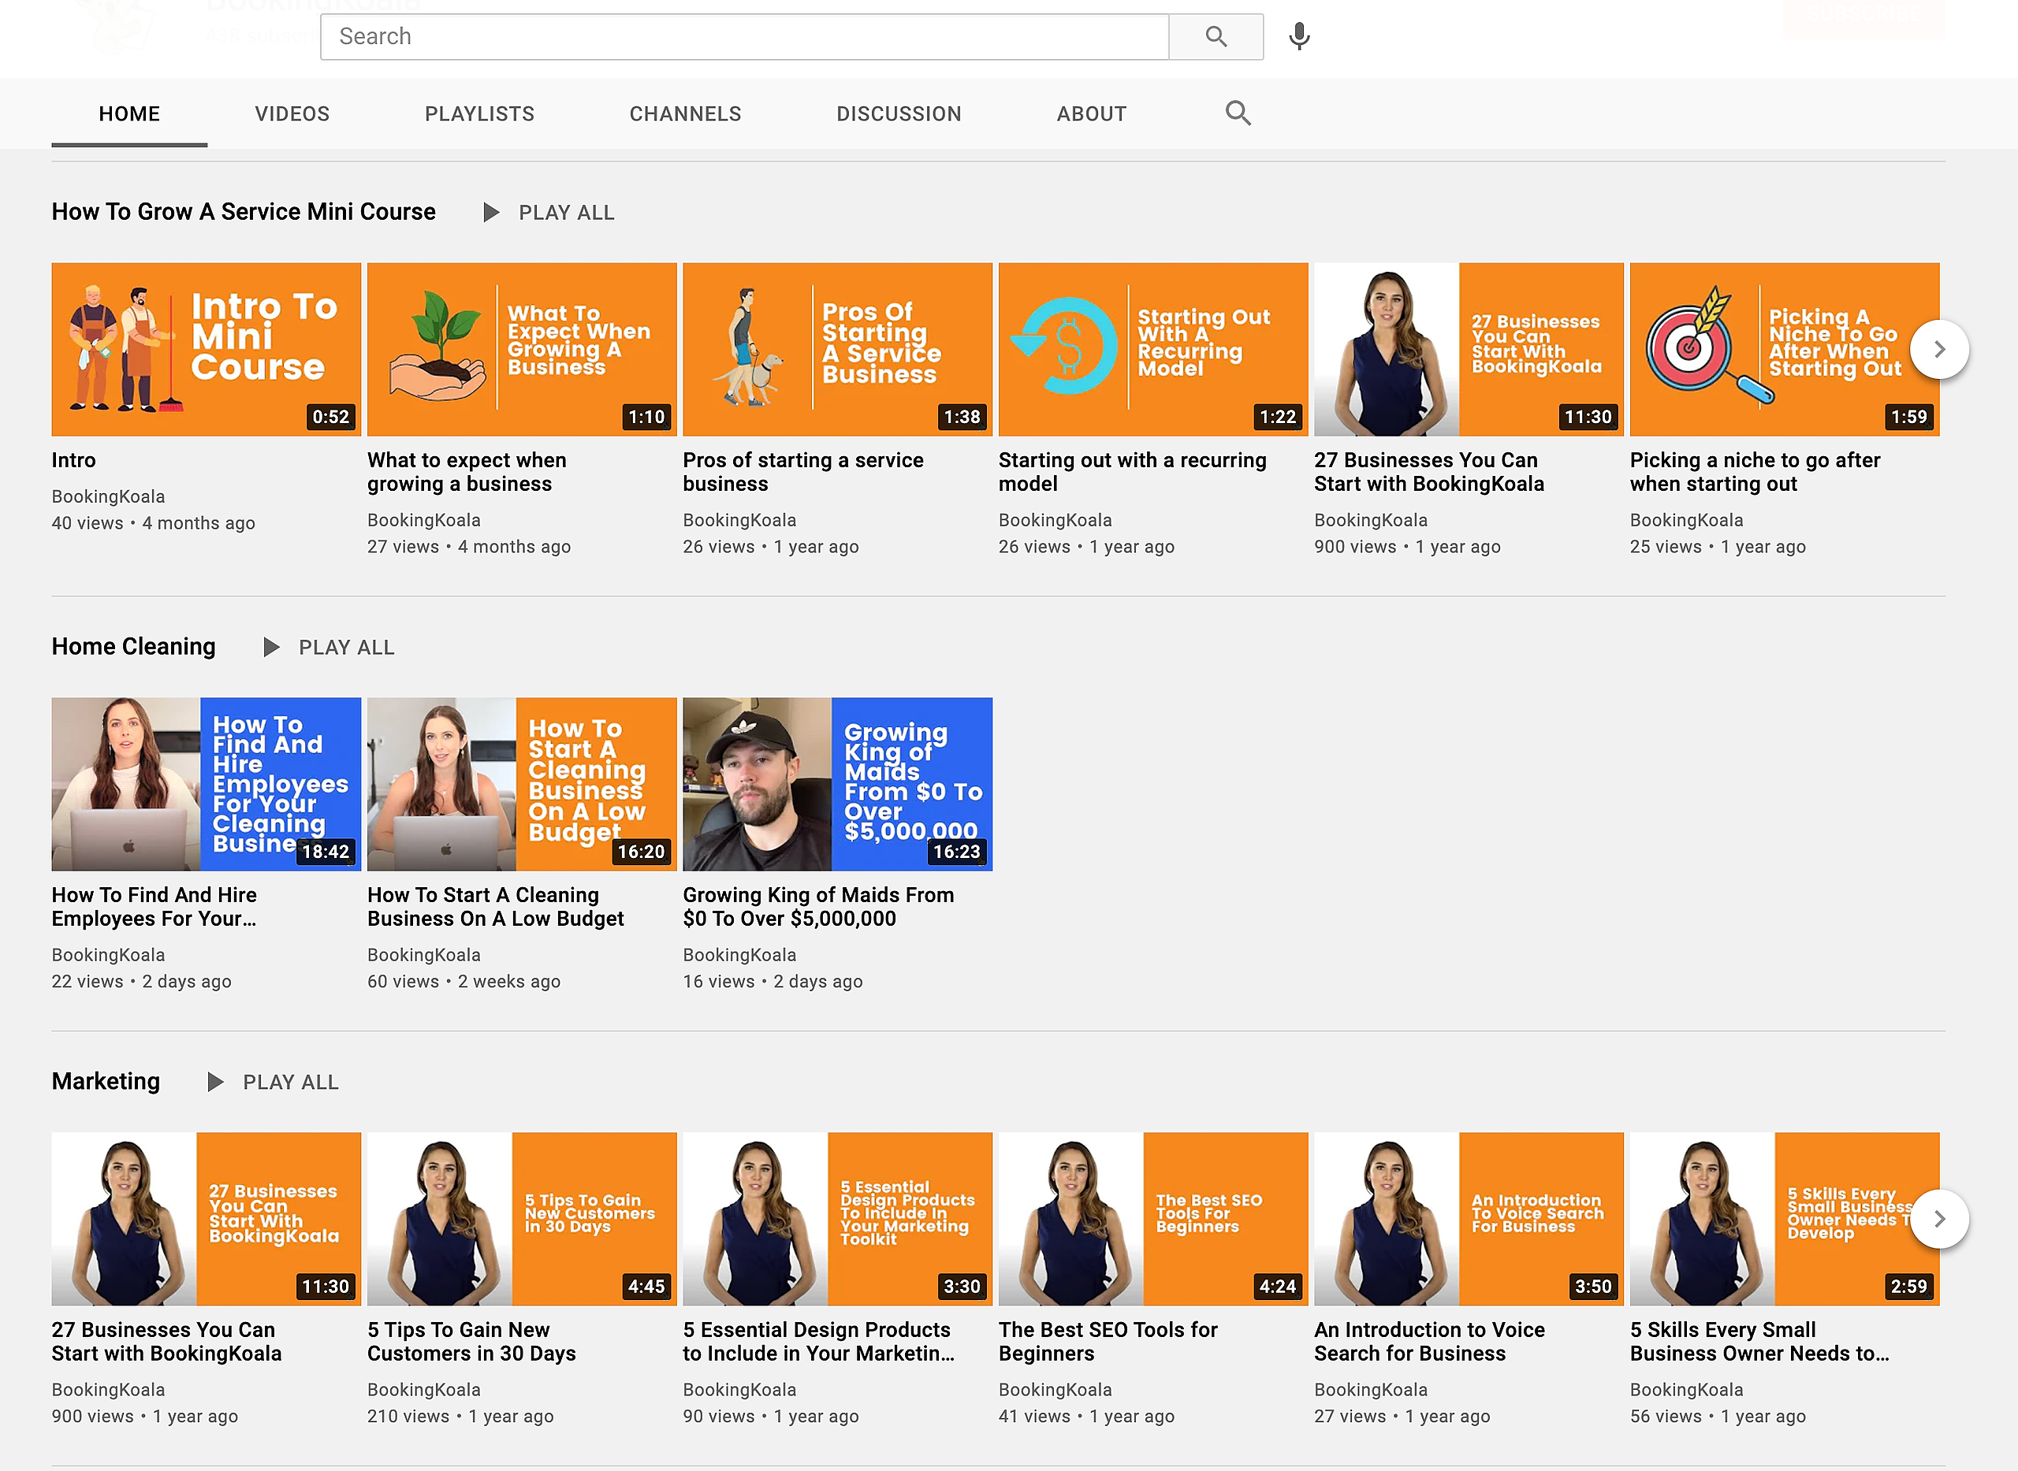
Task: Switch to the Videos tab
Action: pos(292,114)
